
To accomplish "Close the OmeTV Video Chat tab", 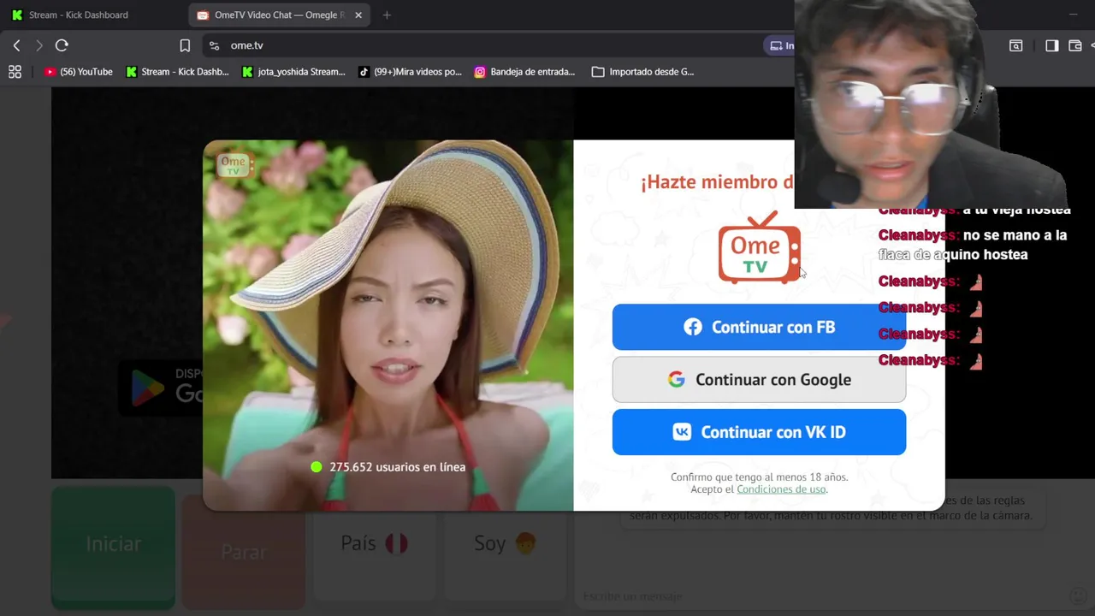I will [358, 15].
